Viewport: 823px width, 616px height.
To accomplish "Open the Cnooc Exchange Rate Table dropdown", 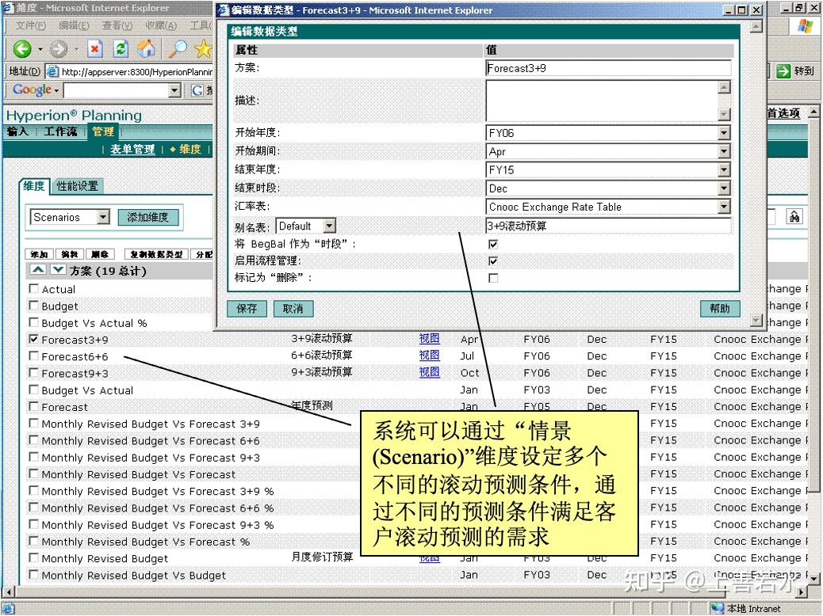I will click(x=724, y=207).
